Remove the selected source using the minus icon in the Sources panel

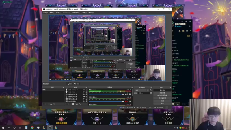coord(70,104)
